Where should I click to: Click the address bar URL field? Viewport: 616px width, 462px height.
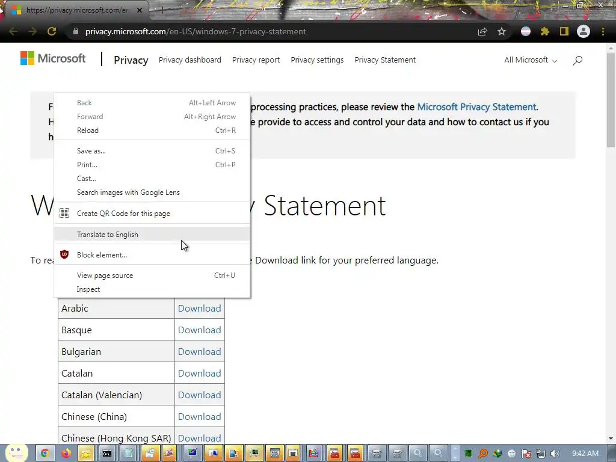tap(275, 31)
